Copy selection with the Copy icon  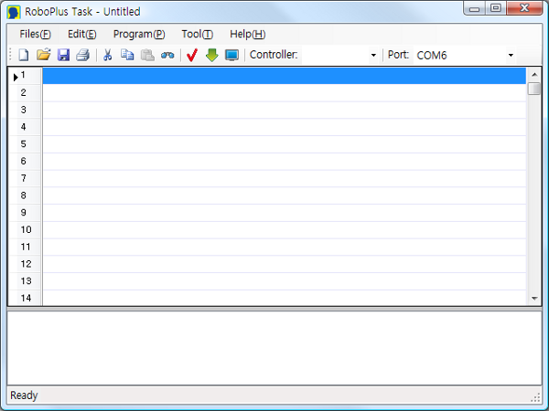coord(127,55)
